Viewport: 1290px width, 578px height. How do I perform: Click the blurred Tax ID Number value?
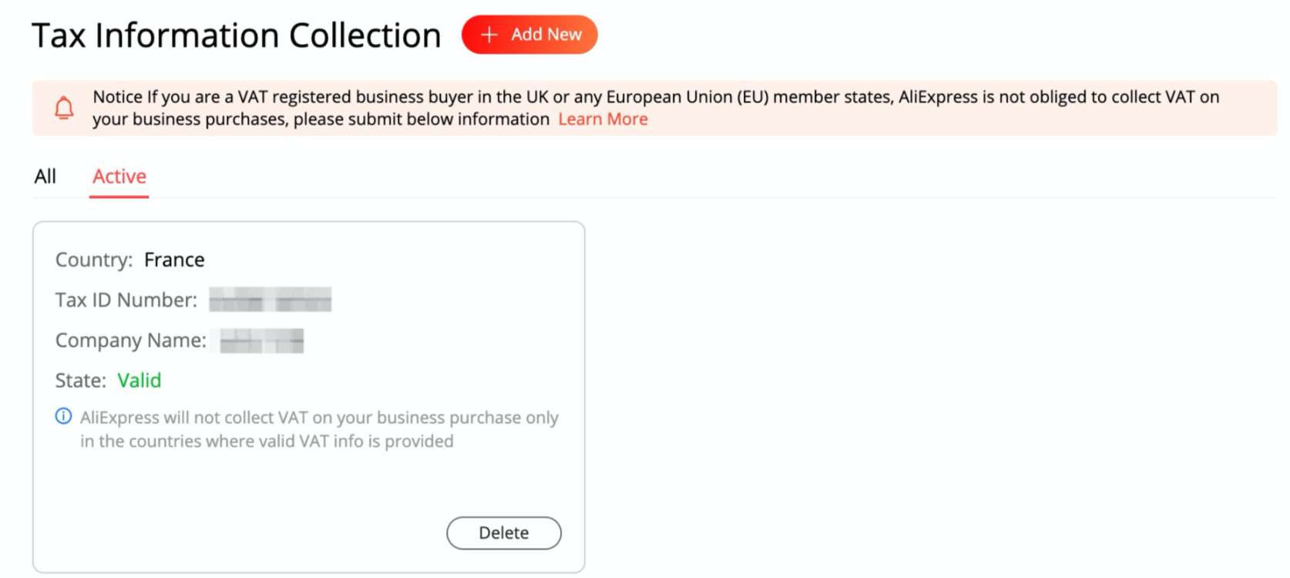pyautogui.click(x=270, y=299)
